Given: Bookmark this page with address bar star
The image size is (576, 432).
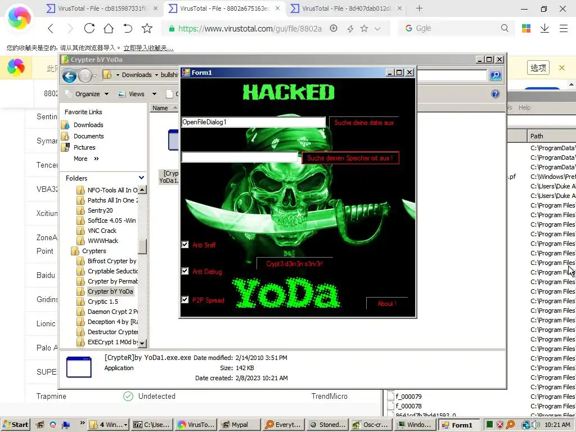Looking at the screenshot, I should [364, 28].
